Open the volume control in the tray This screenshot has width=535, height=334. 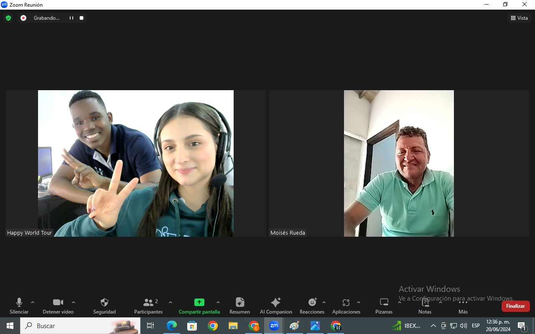click(x=464, y=326)
